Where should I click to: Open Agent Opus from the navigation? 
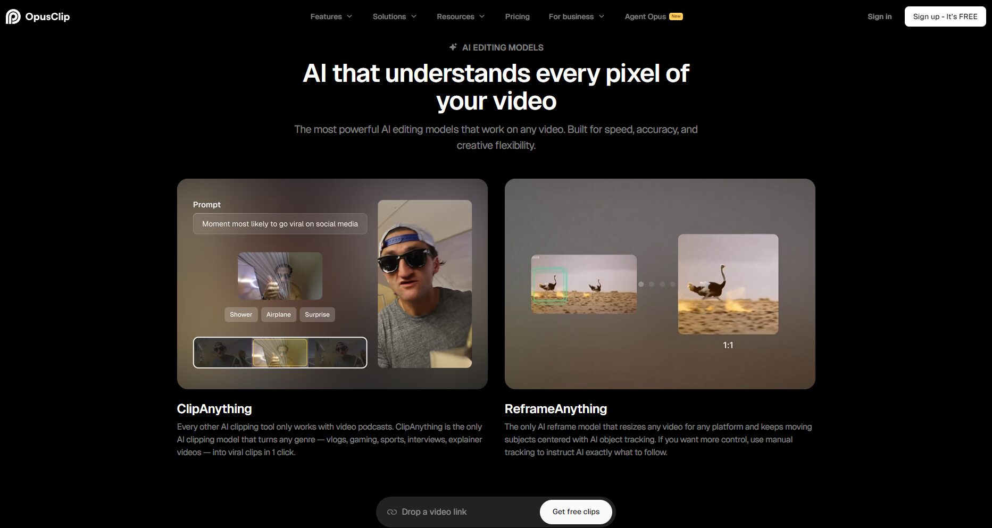[645, 16]
